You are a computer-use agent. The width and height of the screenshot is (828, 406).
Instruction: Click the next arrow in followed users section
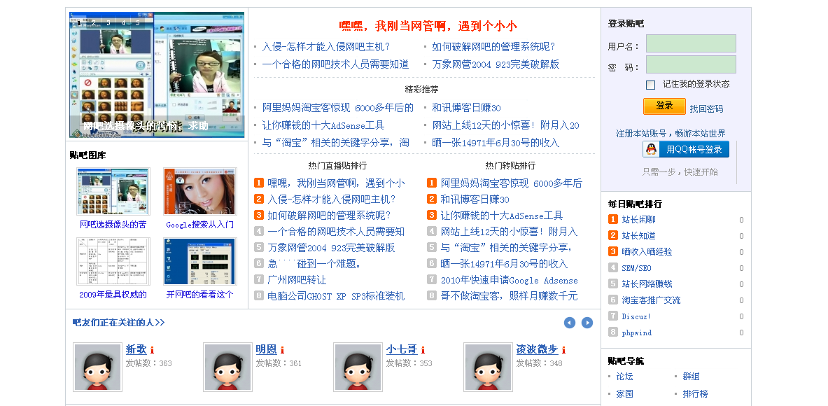(587, 323)
